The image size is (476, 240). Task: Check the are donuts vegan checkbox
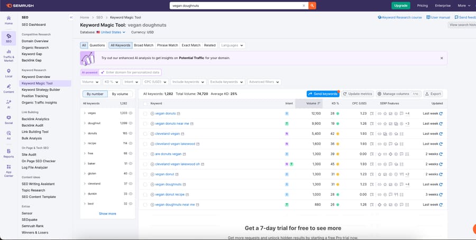145,154
